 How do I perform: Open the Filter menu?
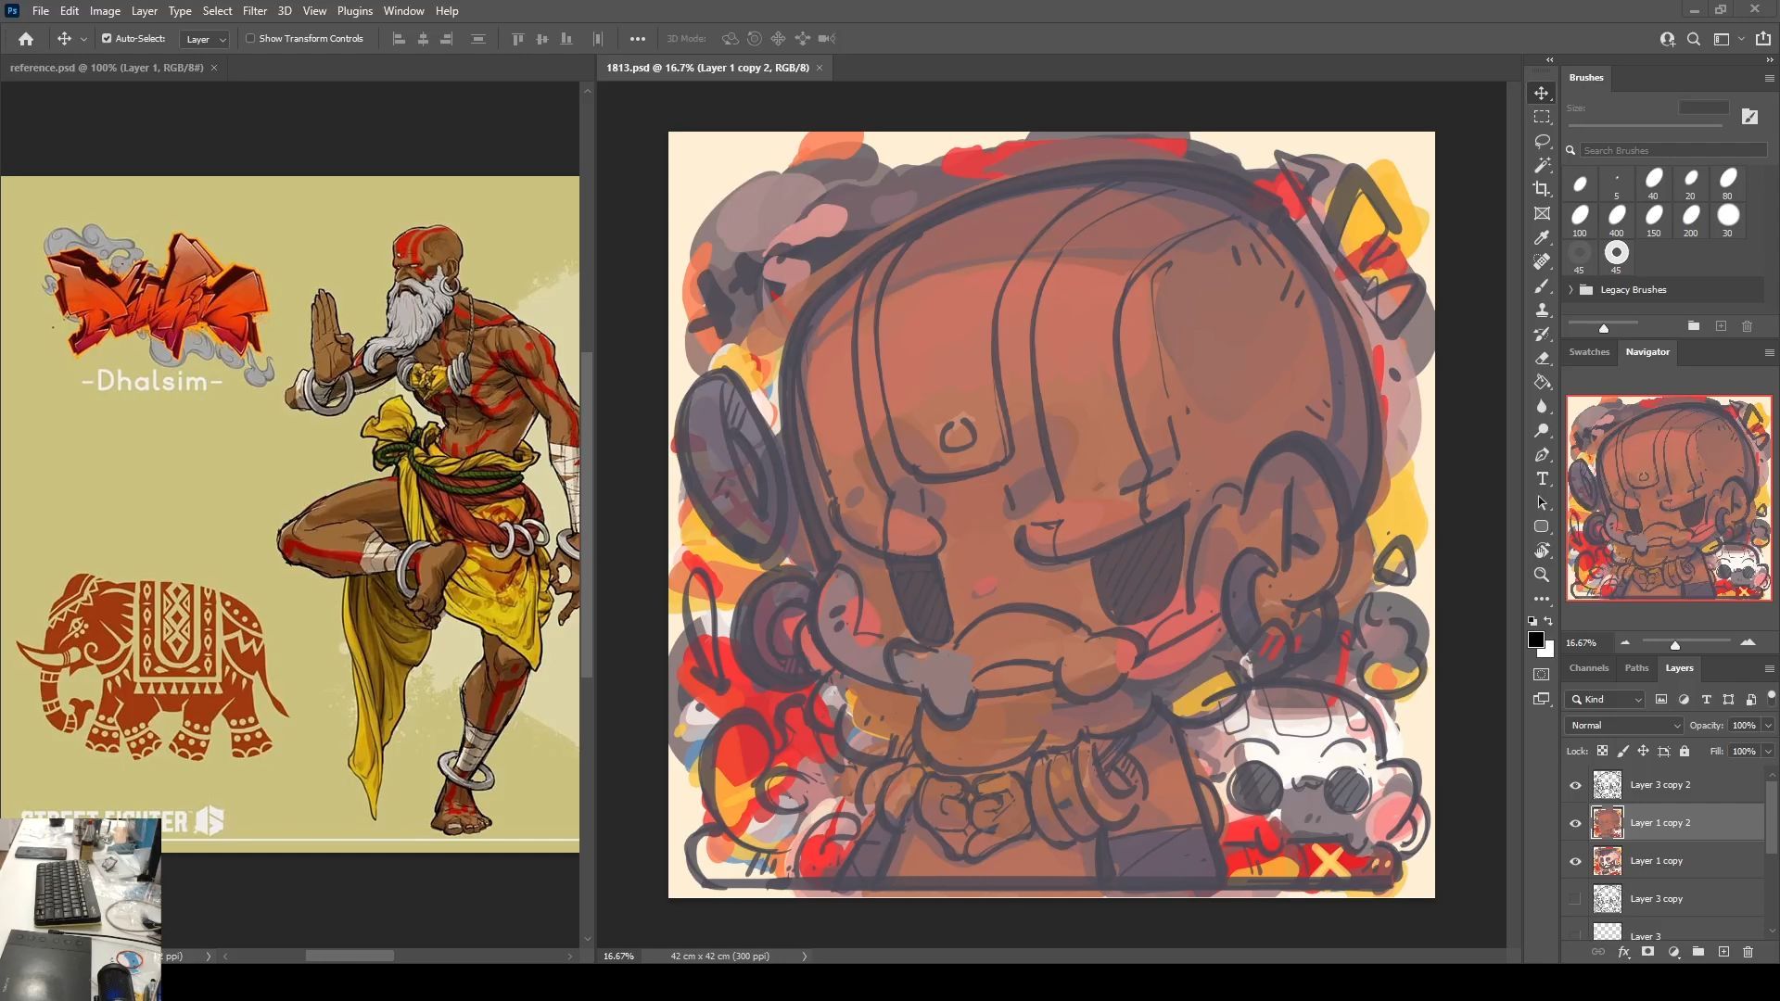[x=254, y=11]
